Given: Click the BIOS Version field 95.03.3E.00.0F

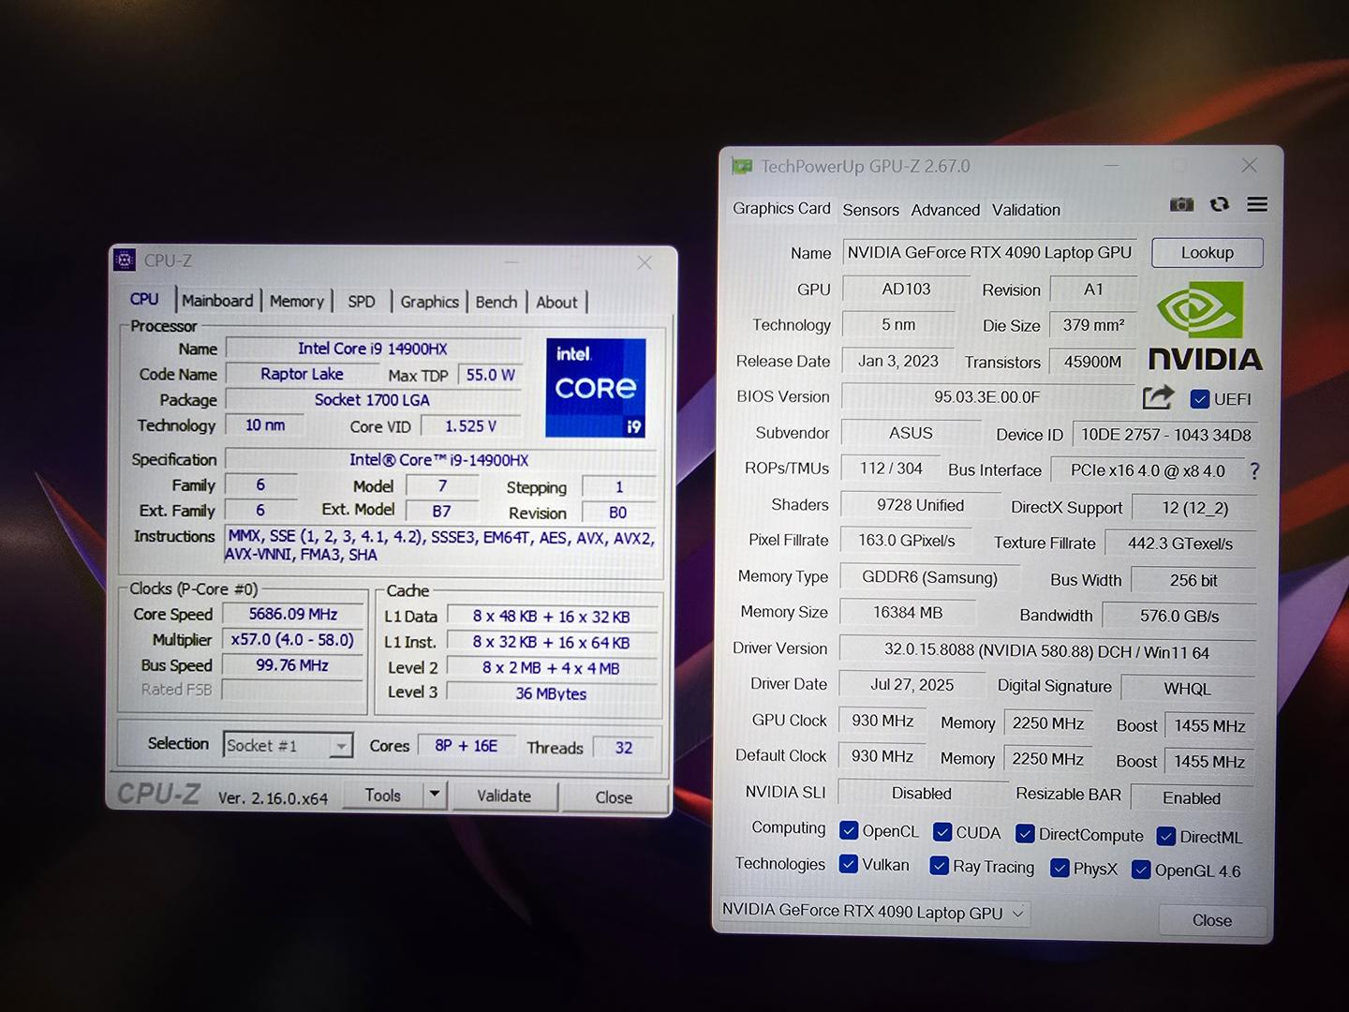Looking at the screenshot, I should (x=986, y=396).
